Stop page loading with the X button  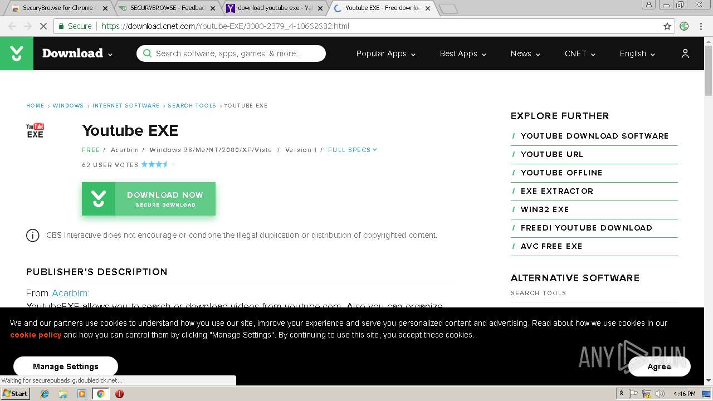point(42,26)
